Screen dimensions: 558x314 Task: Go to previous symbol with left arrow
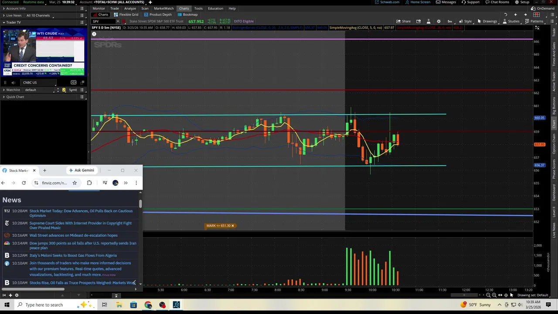tap(516, 15)
